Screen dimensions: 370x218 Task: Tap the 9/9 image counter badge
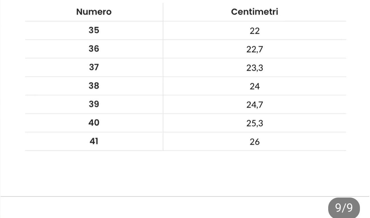[344, 208]
